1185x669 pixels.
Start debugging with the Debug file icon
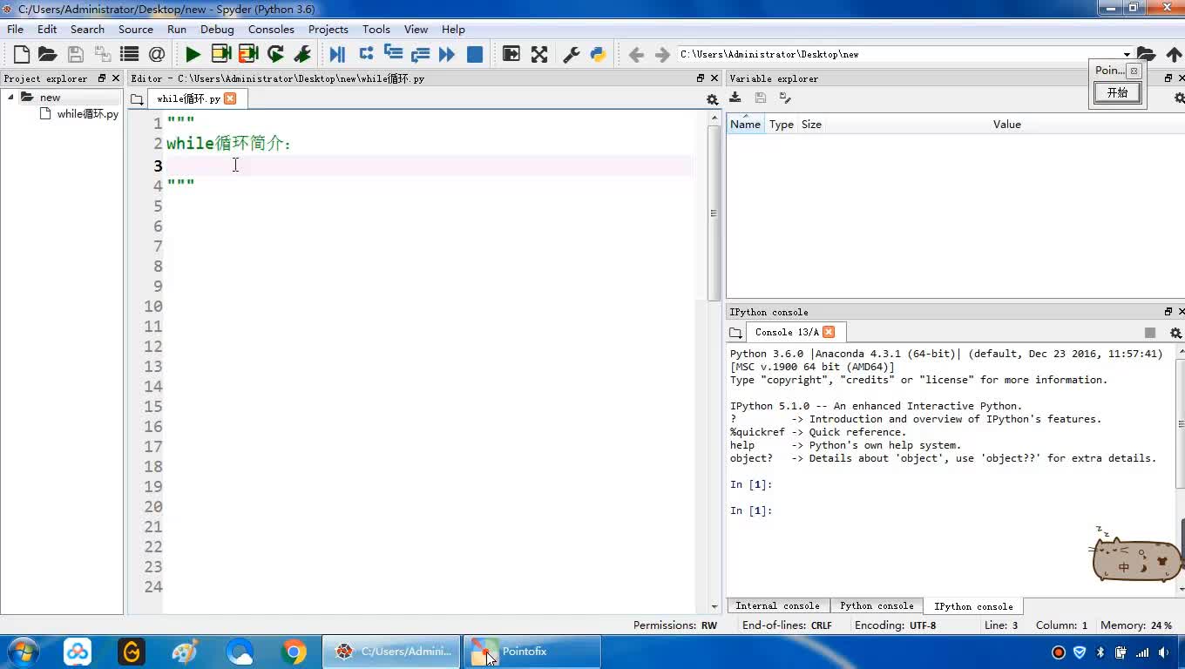click(337, 55)
